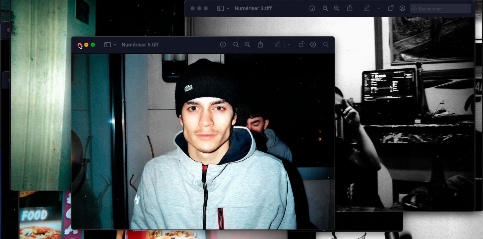Open the info inspector of Numériser 3.tiff

coord(312,8)
